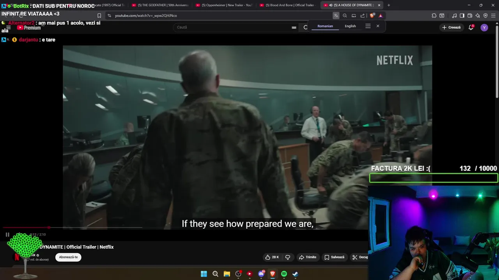Click the tab search icon in the toolbar
499x280 pixels.
pyautogui.click(x=442, y=16)
